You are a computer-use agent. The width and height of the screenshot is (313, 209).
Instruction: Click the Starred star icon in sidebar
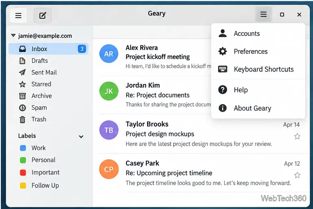(22, 84)
